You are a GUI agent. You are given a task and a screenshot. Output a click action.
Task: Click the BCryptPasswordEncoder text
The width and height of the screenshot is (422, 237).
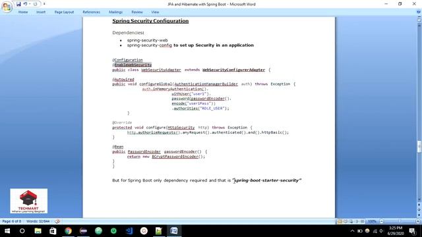click(x=175, y=157)
